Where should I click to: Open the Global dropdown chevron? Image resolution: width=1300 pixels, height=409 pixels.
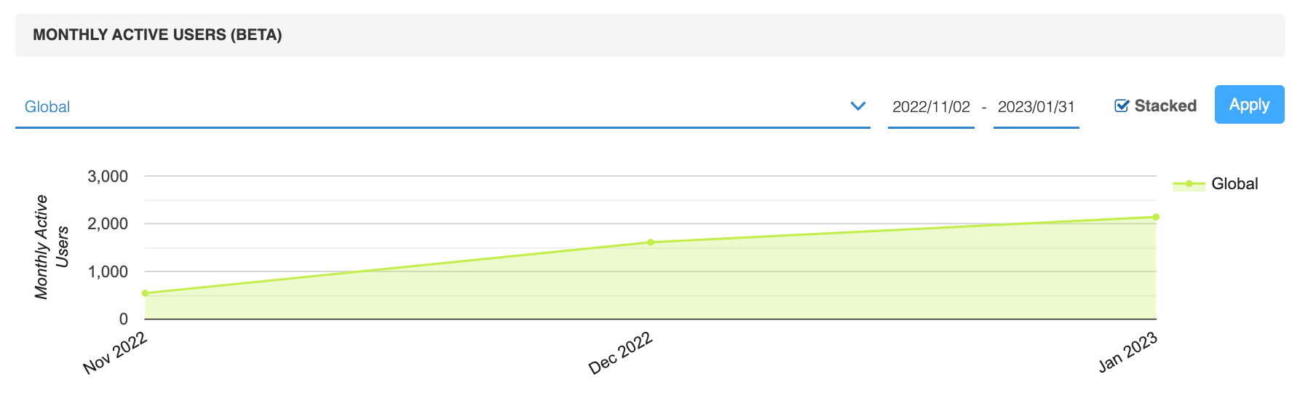pos(858,106)
